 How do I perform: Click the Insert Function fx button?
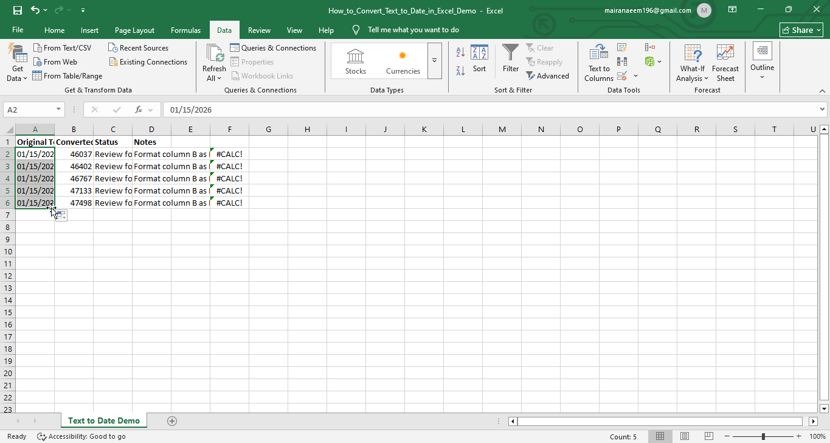pos(139,110)
